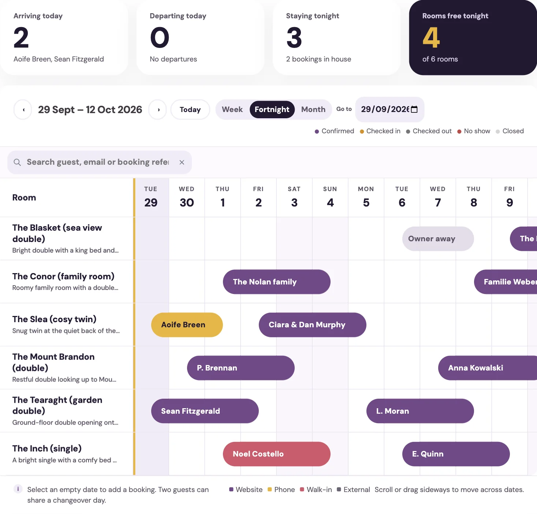This screenshot has height=514, width=537.
Task: Open Ciara & Dan Murphy booking
Action: click(x=313, y=325)
